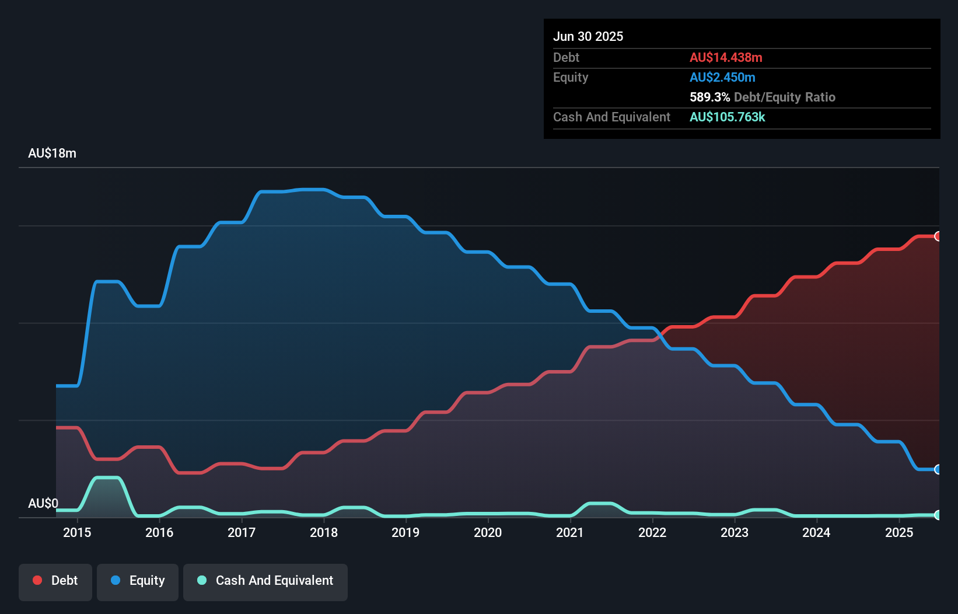
Task: Click the Debt value AU$14.438m in tooltip
Action: (x=726, y=57)
